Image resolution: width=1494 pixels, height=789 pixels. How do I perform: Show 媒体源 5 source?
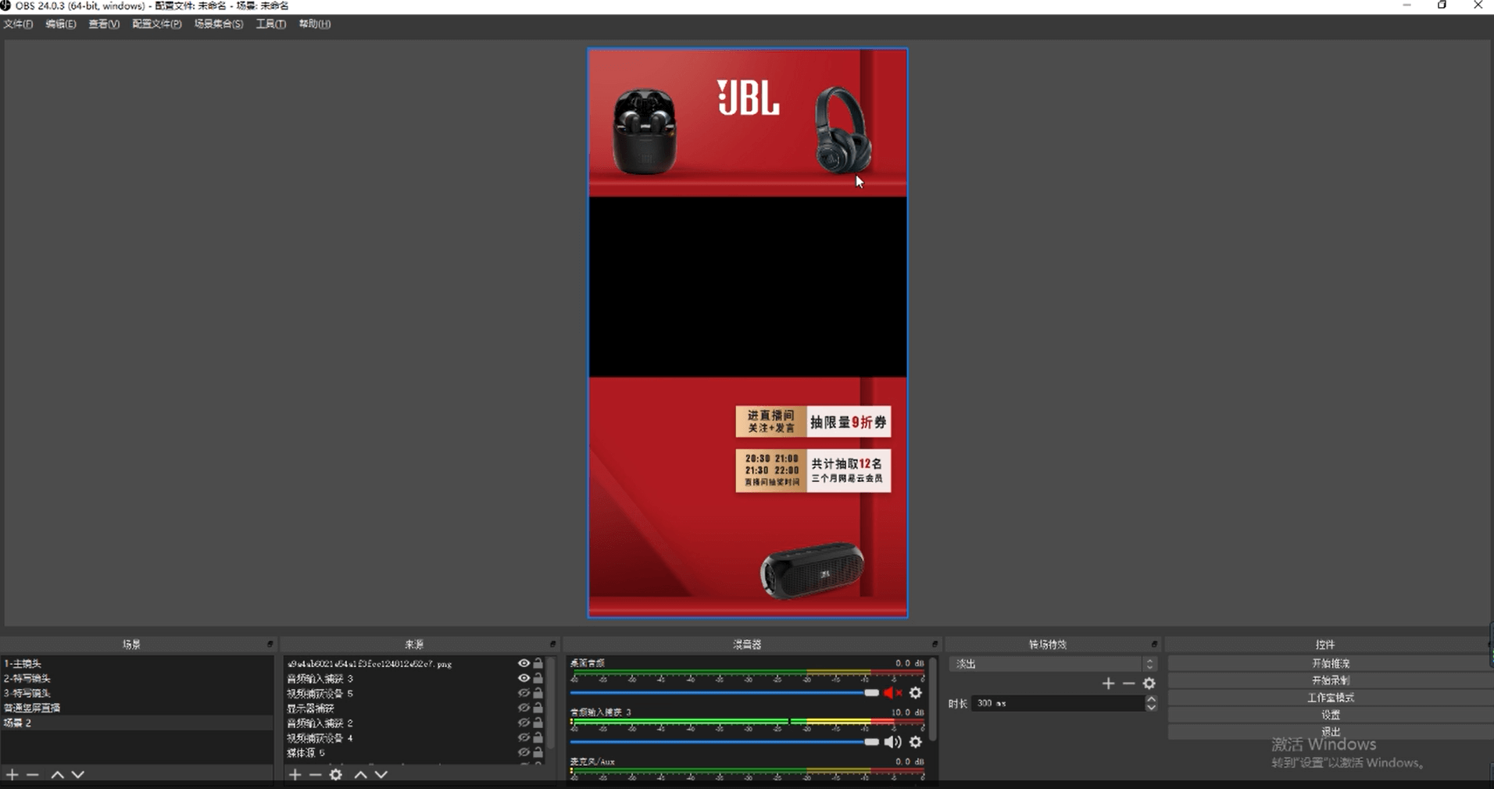pyautogui.click(x=524, y=752)
